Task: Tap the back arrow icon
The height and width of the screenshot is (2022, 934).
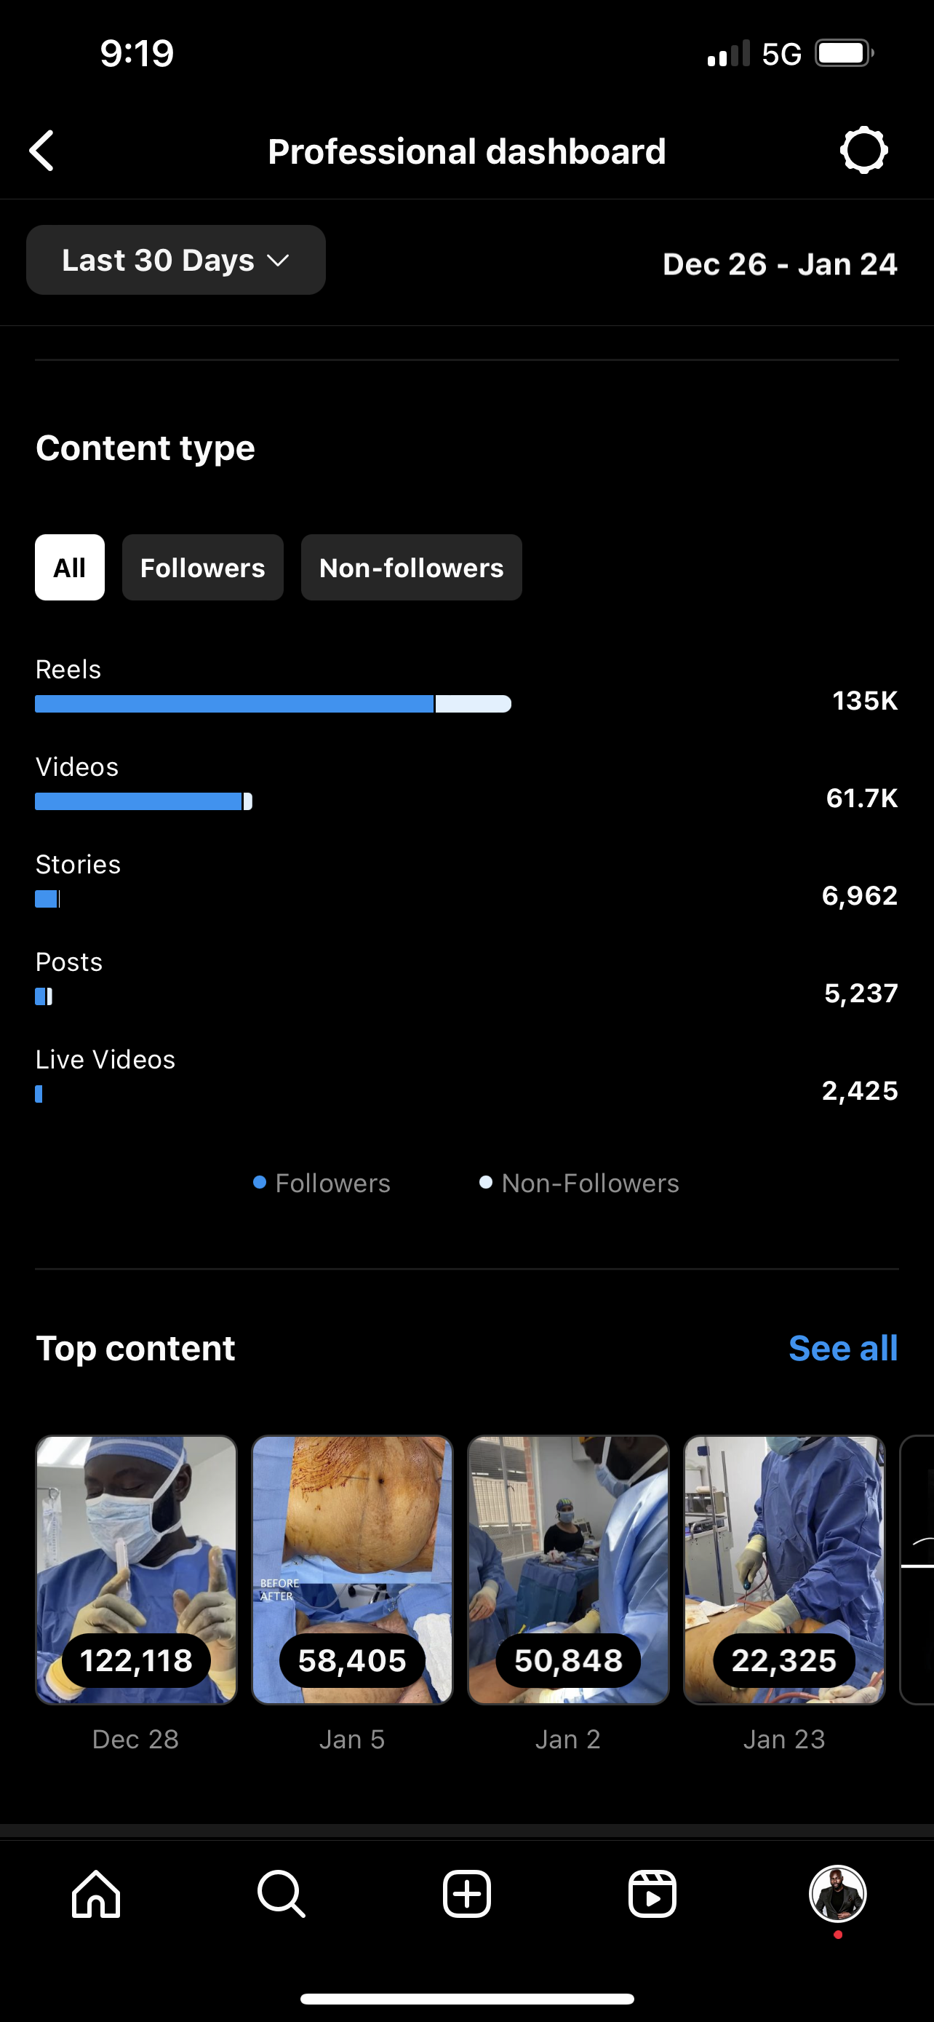Action: pos(42,151)
